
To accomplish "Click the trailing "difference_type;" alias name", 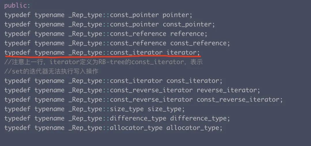I will pos(200,118).
